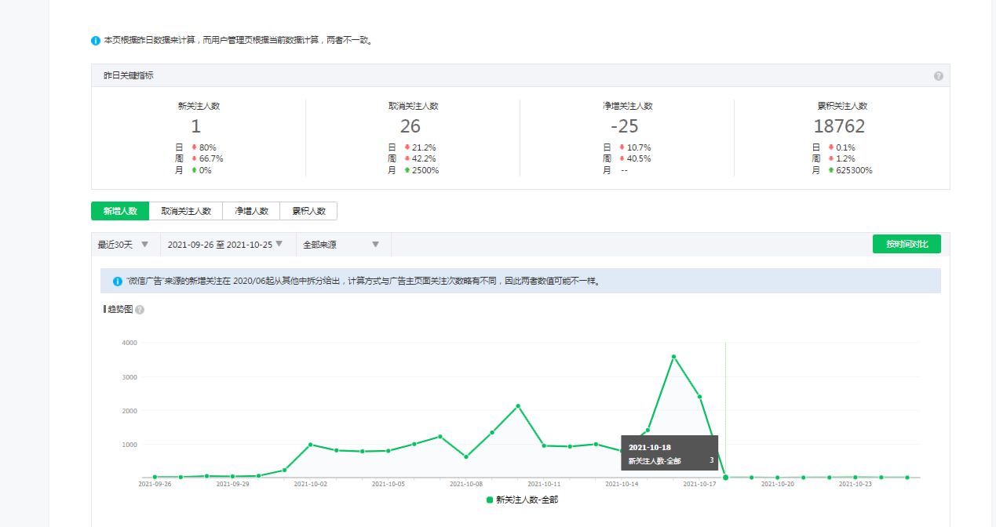Click the 按时间对比 button

pyautogui.click(x=906, y=245)
